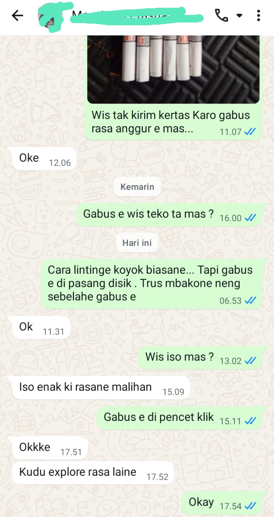Select the 'Oke' message at 12.06
Screen dimensions: 274x517
coord(44,158)
